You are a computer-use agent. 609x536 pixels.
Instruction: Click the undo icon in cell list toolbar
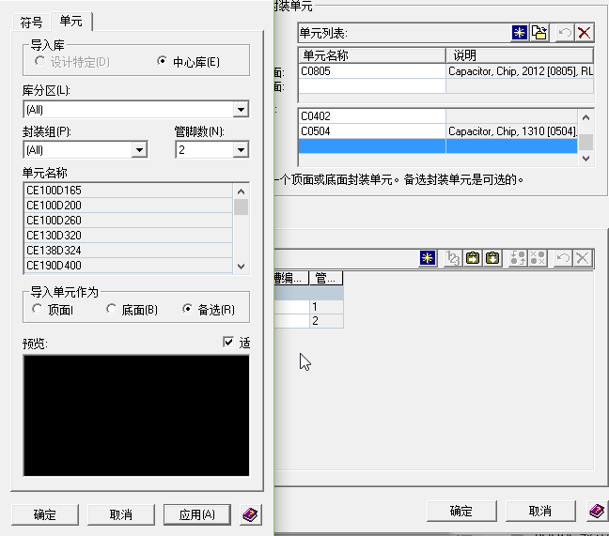pos(565,33)
